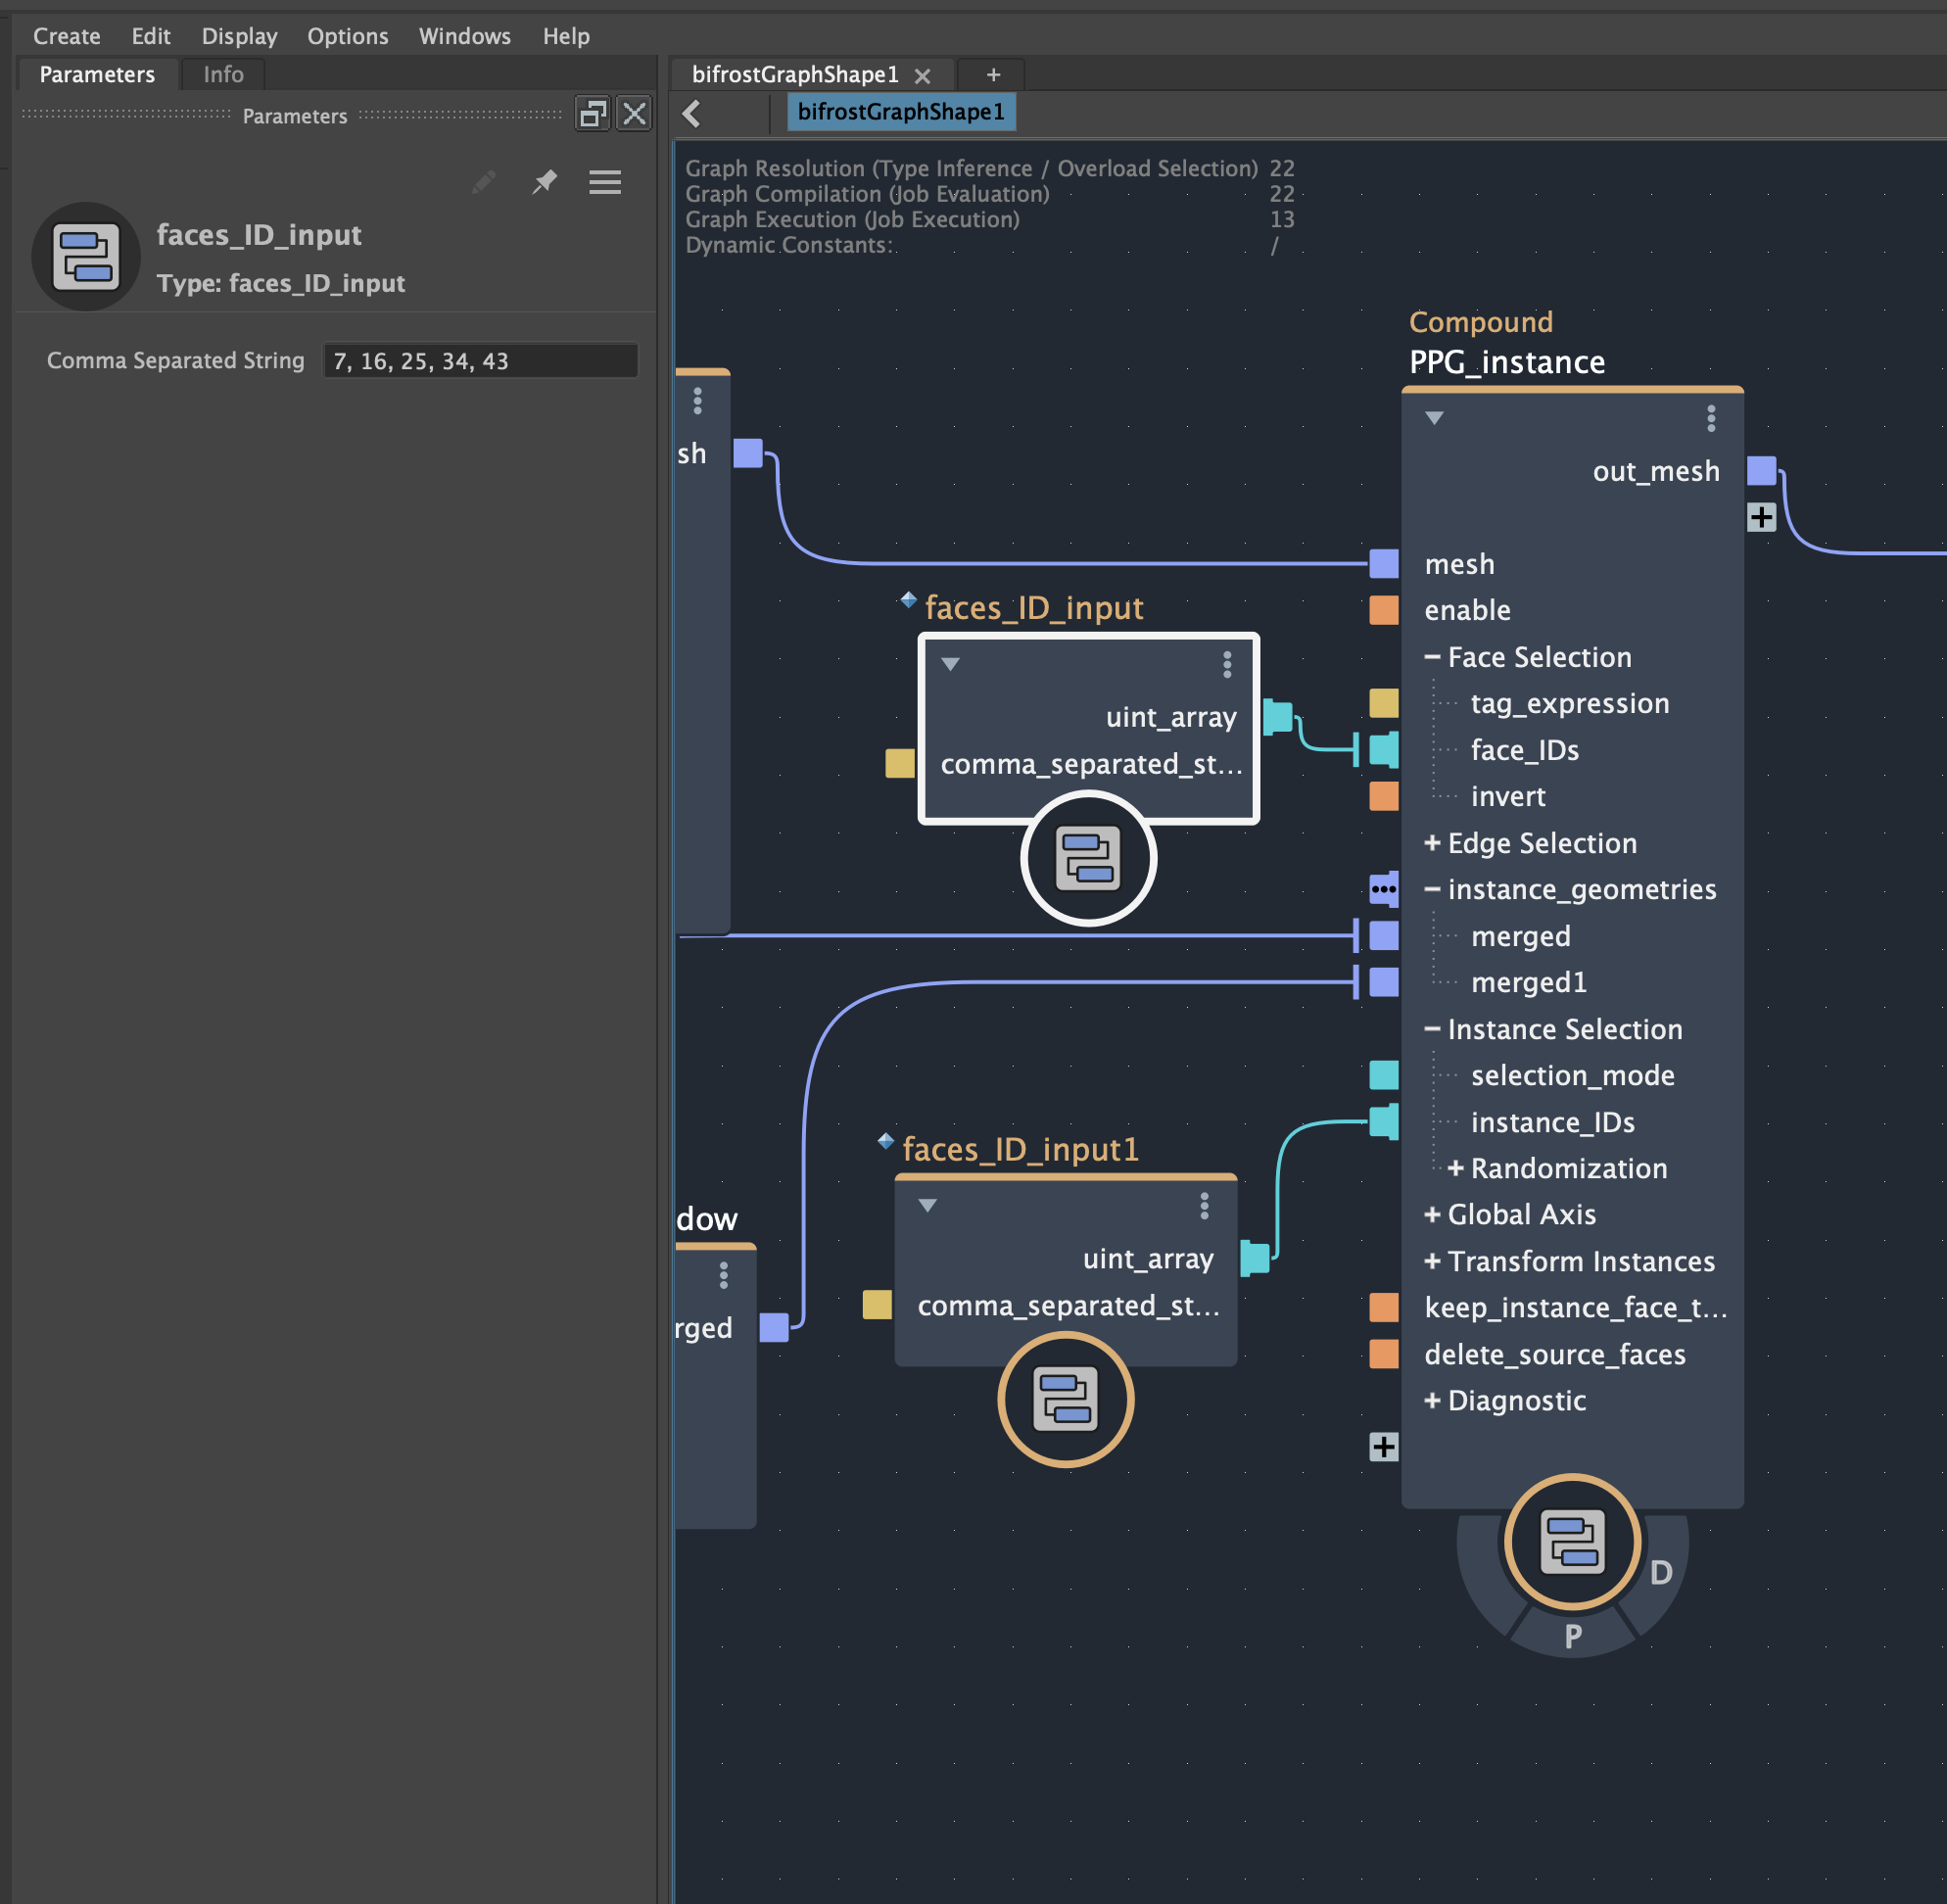Switch to the Info tab
The width and height of the screenshot is (1947, 1904).
(222, 74)
